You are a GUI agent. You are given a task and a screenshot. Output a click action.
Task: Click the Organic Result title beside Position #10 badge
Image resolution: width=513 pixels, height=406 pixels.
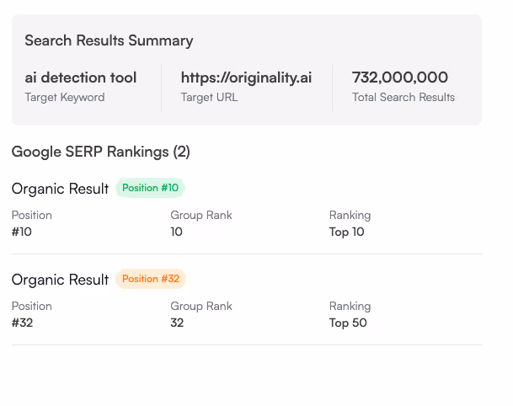[60, 189]
